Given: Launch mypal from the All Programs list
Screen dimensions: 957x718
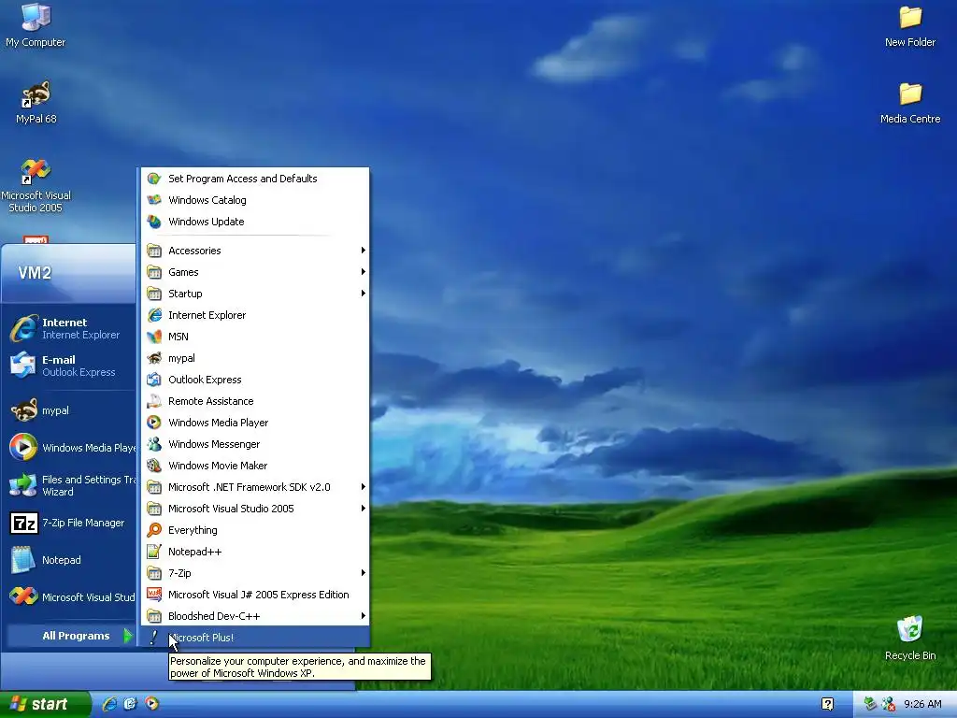Looking at the screenshot, I should pyautogui.click(x=255, y=358).
